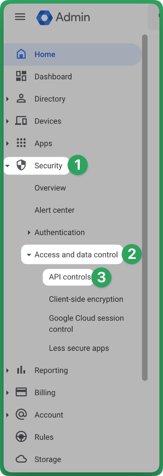163x476 pixels.
Task: Click the Apps dot-grid icon
Action: pyautogui.click(x=22, y=143)
